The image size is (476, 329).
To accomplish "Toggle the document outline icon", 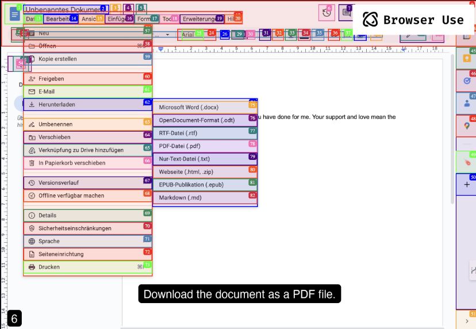I will pyautogui.click(x=20, y=63).
